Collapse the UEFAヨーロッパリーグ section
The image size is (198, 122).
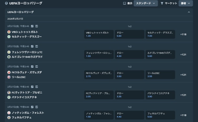(x=189, y=12)
